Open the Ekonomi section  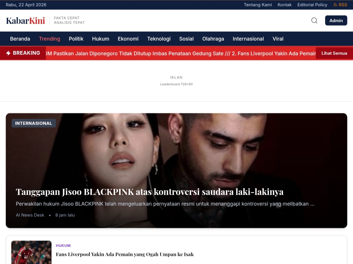point(128,39)
